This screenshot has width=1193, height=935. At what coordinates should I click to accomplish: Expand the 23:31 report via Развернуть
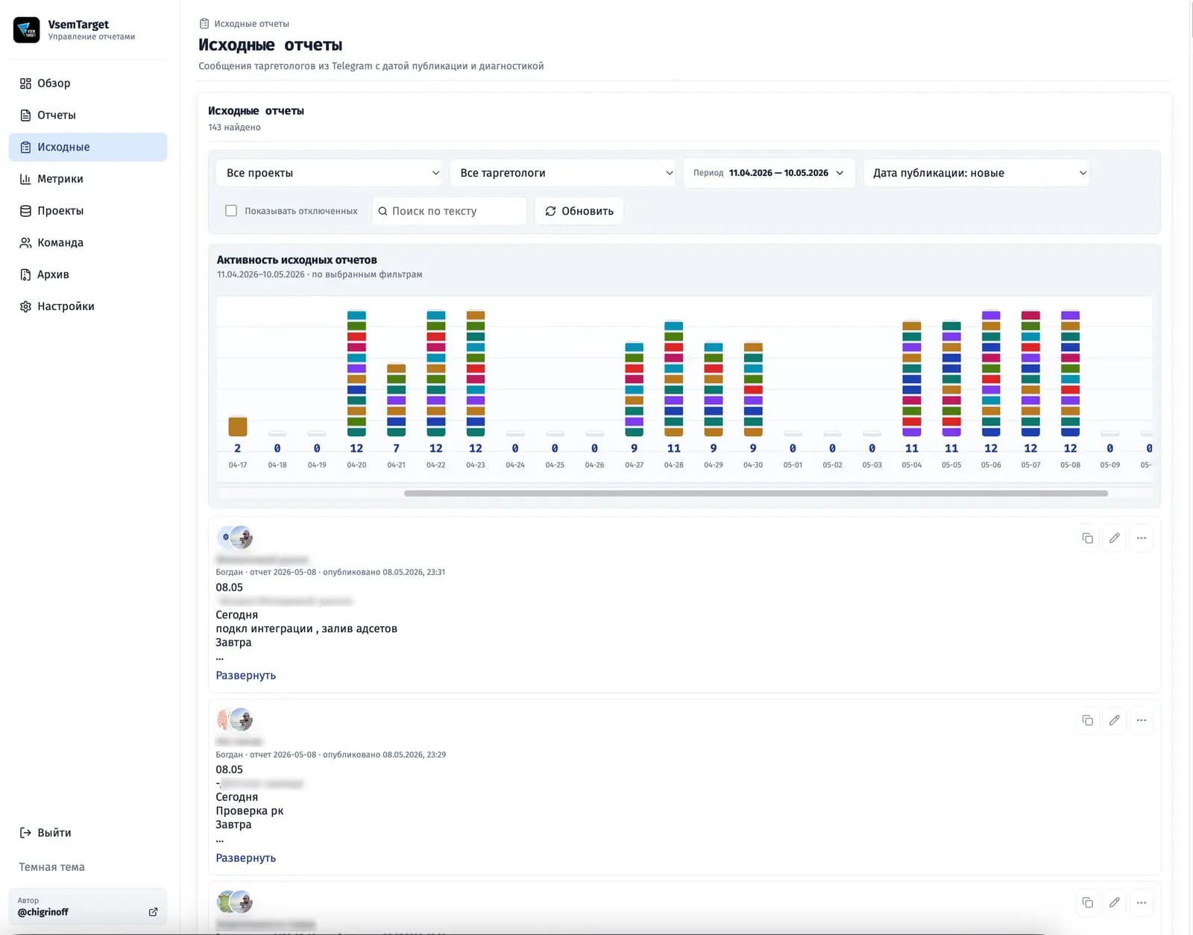point(246,676)
